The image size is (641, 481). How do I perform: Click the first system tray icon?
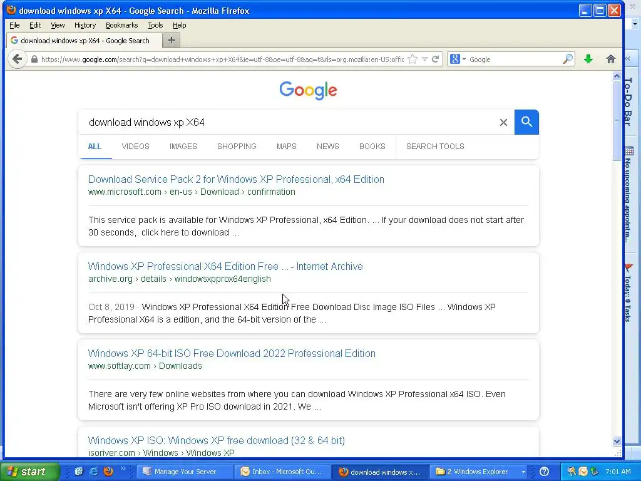[x=572, y=472]
